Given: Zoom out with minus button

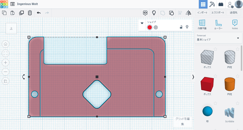Looking at the screenshot, I should point(5,72).
